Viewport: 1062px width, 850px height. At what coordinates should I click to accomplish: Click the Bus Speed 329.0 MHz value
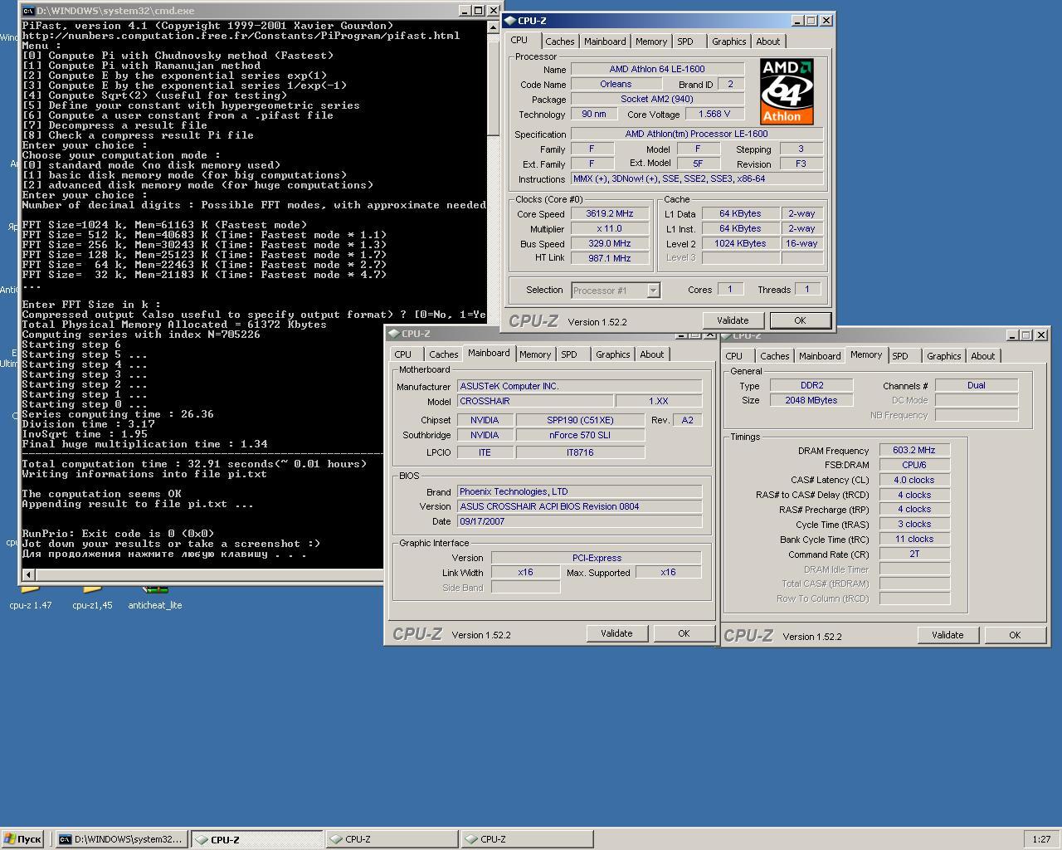[x=609, y=243]
